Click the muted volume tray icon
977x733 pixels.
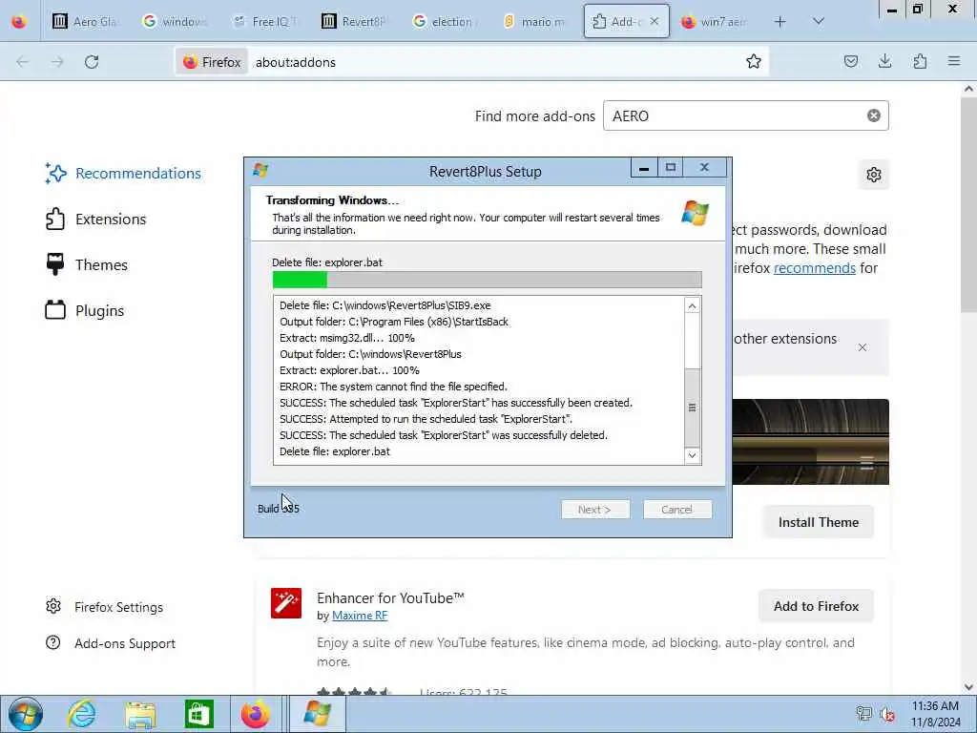click(887, 714)
